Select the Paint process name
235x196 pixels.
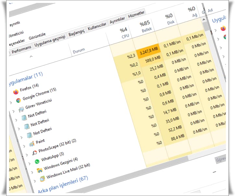click(40, 141)
